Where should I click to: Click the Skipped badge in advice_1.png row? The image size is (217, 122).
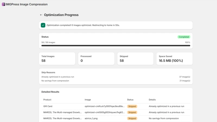(x=132, y=118)
